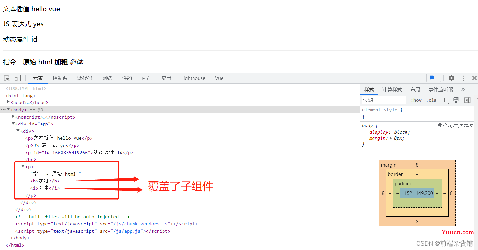Screen dimensions: 478x250
Task: Click the paint roller rendering icon
Action: coord(456,100)
